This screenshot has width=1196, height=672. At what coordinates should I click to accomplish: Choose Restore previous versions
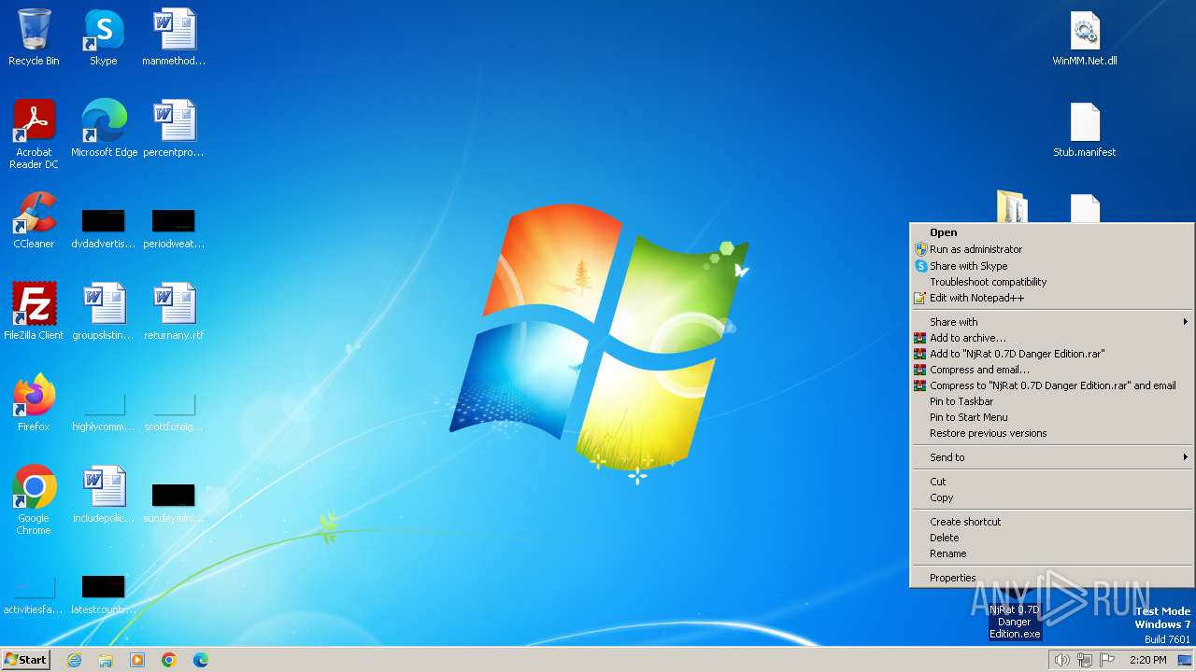click(x=1051, y=433)
